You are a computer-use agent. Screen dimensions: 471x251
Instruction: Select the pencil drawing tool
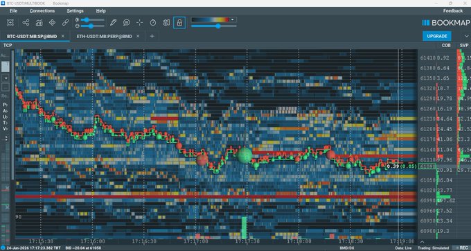[113, 23]
